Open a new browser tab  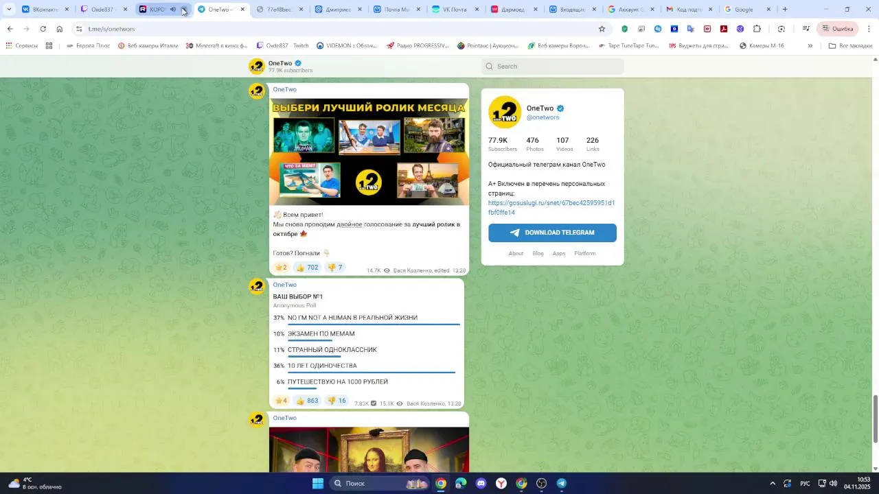coord(785,10)
